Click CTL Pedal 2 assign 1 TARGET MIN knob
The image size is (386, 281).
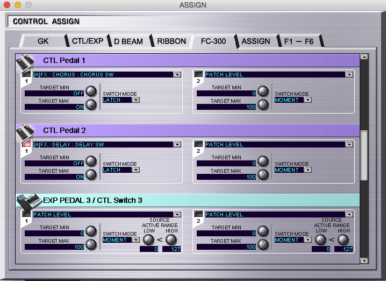click(x=91, y=161)
